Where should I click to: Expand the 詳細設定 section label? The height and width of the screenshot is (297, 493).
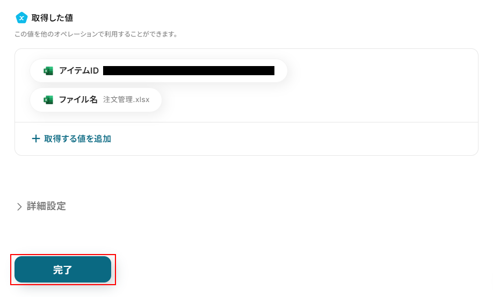tap(46, 206)
